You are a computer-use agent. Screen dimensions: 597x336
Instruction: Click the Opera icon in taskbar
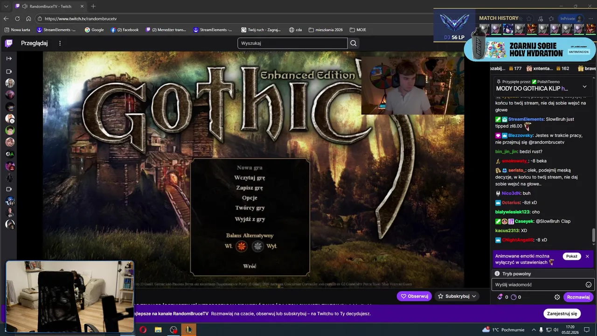[143, 329]
